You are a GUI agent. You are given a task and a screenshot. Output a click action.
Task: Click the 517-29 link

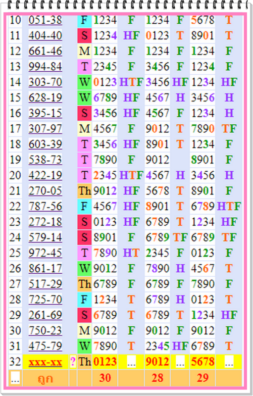click(x=45, y=284)
